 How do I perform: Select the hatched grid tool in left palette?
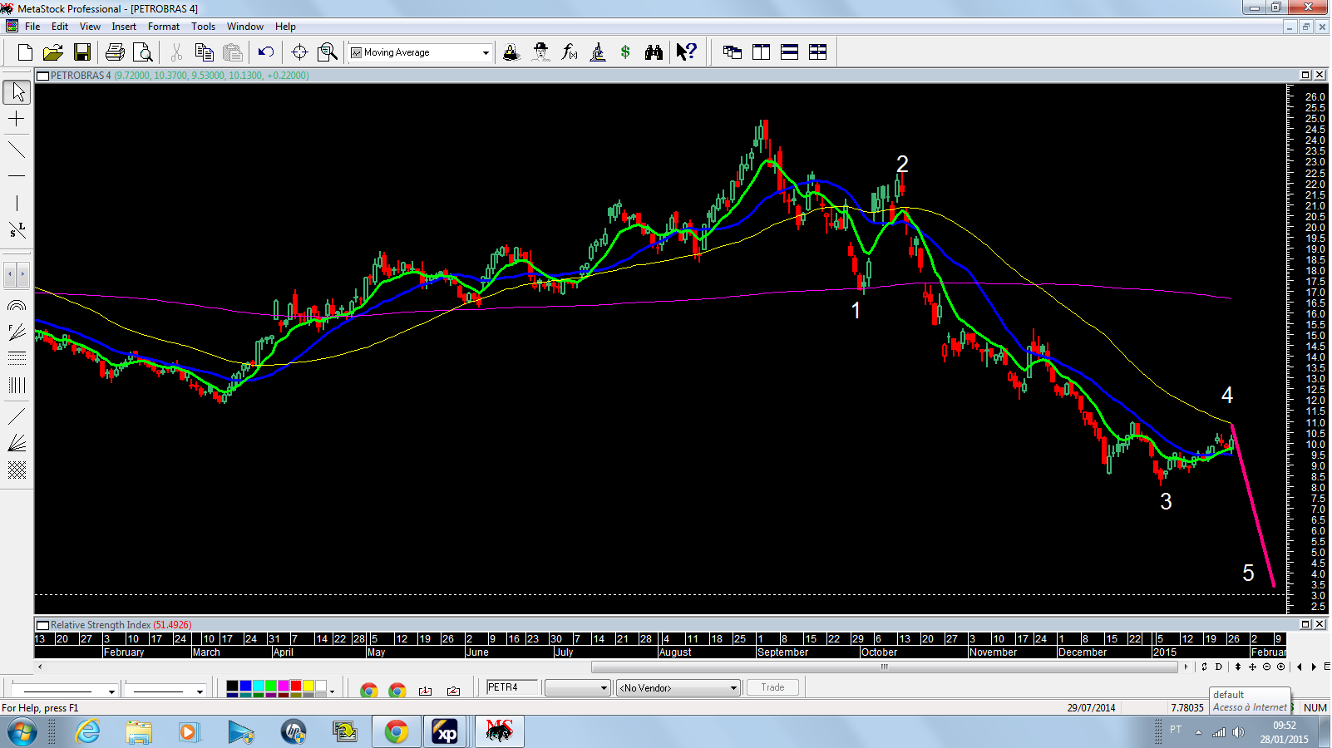point(17,470)
